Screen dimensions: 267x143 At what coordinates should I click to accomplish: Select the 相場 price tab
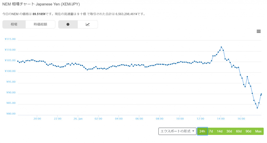pos(14,24)
